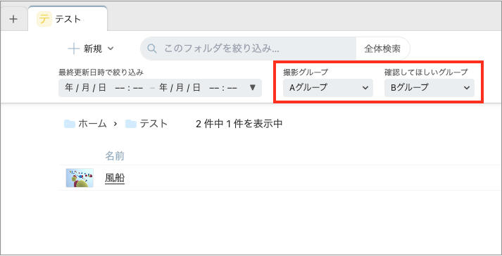Expand the date filter triangle arrow
The width and height of the screenshot is (502, 256).
253,87
